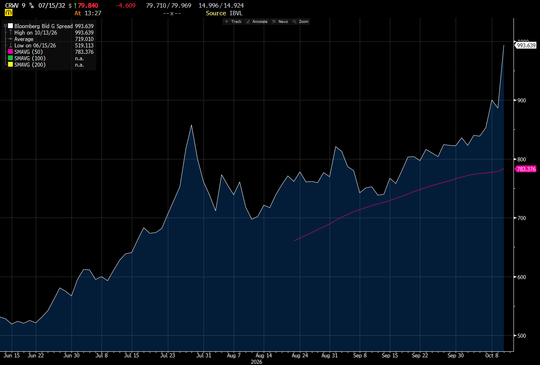Viewport: 540px width, 365px height.
Task: Click the 800 level on y-axis
Action: 522,159
